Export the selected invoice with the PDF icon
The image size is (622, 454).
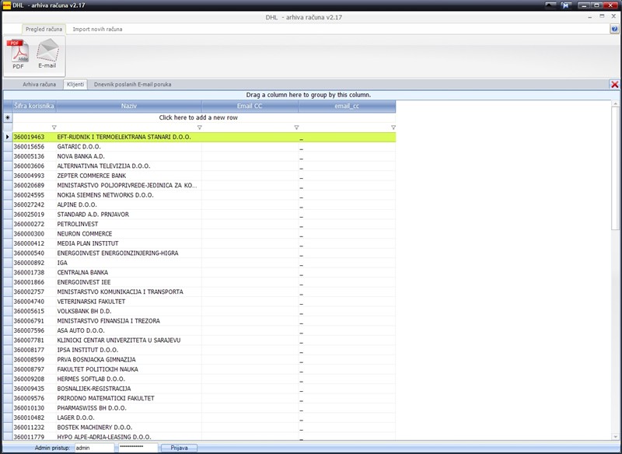point(18,54)
